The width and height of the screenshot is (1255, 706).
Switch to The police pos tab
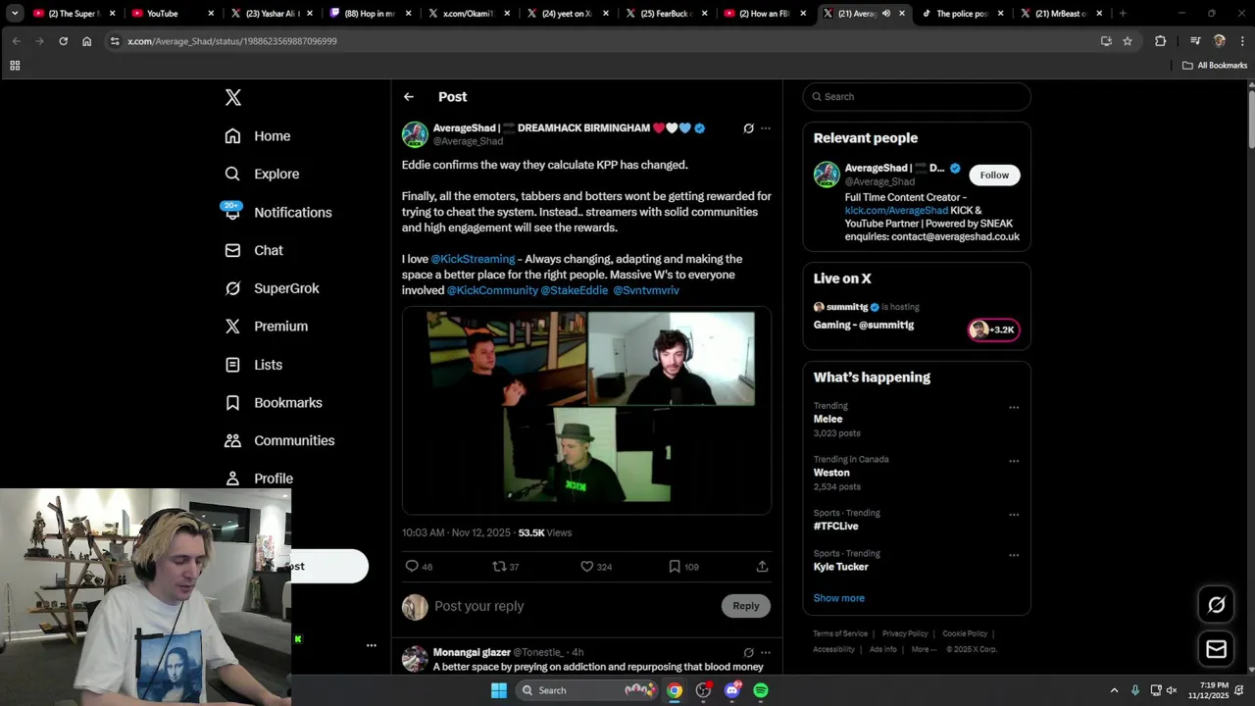coord(964,14)
